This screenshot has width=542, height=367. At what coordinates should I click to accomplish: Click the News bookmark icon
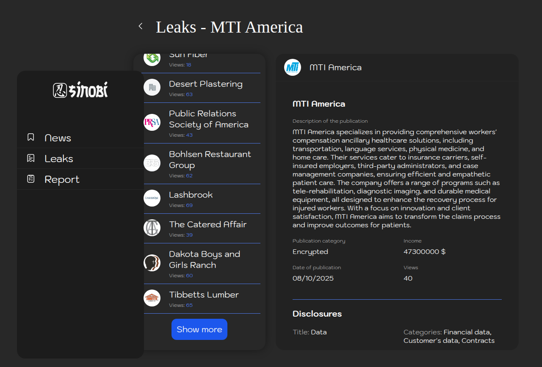click(x=31, y=137)
